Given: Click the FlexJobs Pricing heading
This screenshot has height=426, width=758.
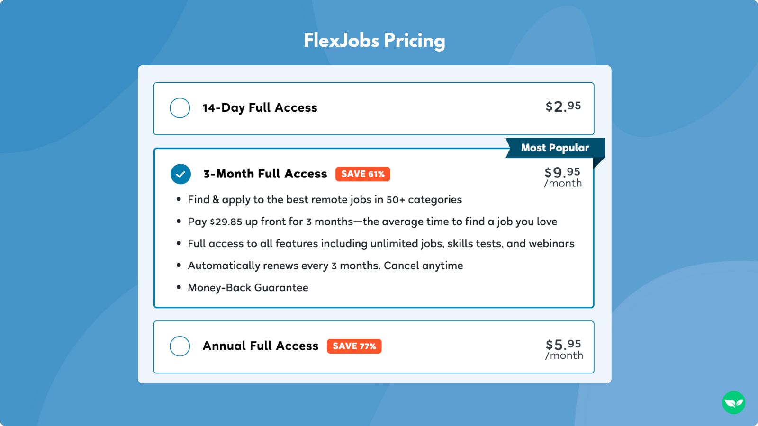Looking at the screenshot, I should (x=374, y=41).
